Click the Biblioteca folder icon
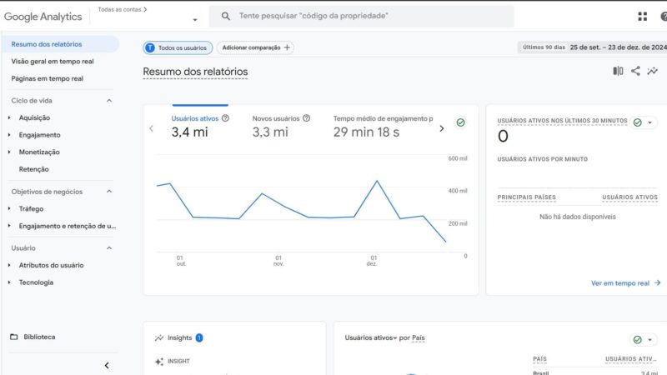This screenshot has height=375, width=667. point(14,337)
